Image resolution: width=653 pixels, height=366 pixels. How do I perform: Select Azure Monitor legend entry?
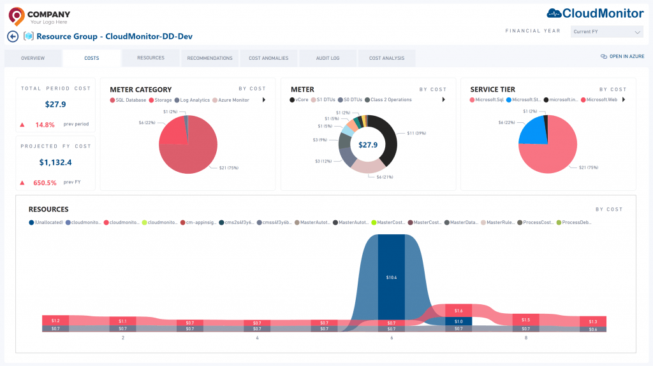(x=231, y=100)
